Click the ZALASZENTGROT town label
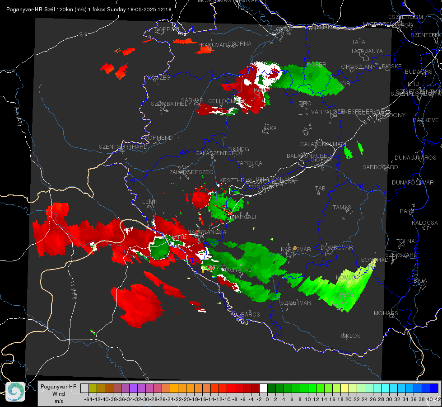The width and height of the screenshot is (442, 407). [x=219, y=153]
